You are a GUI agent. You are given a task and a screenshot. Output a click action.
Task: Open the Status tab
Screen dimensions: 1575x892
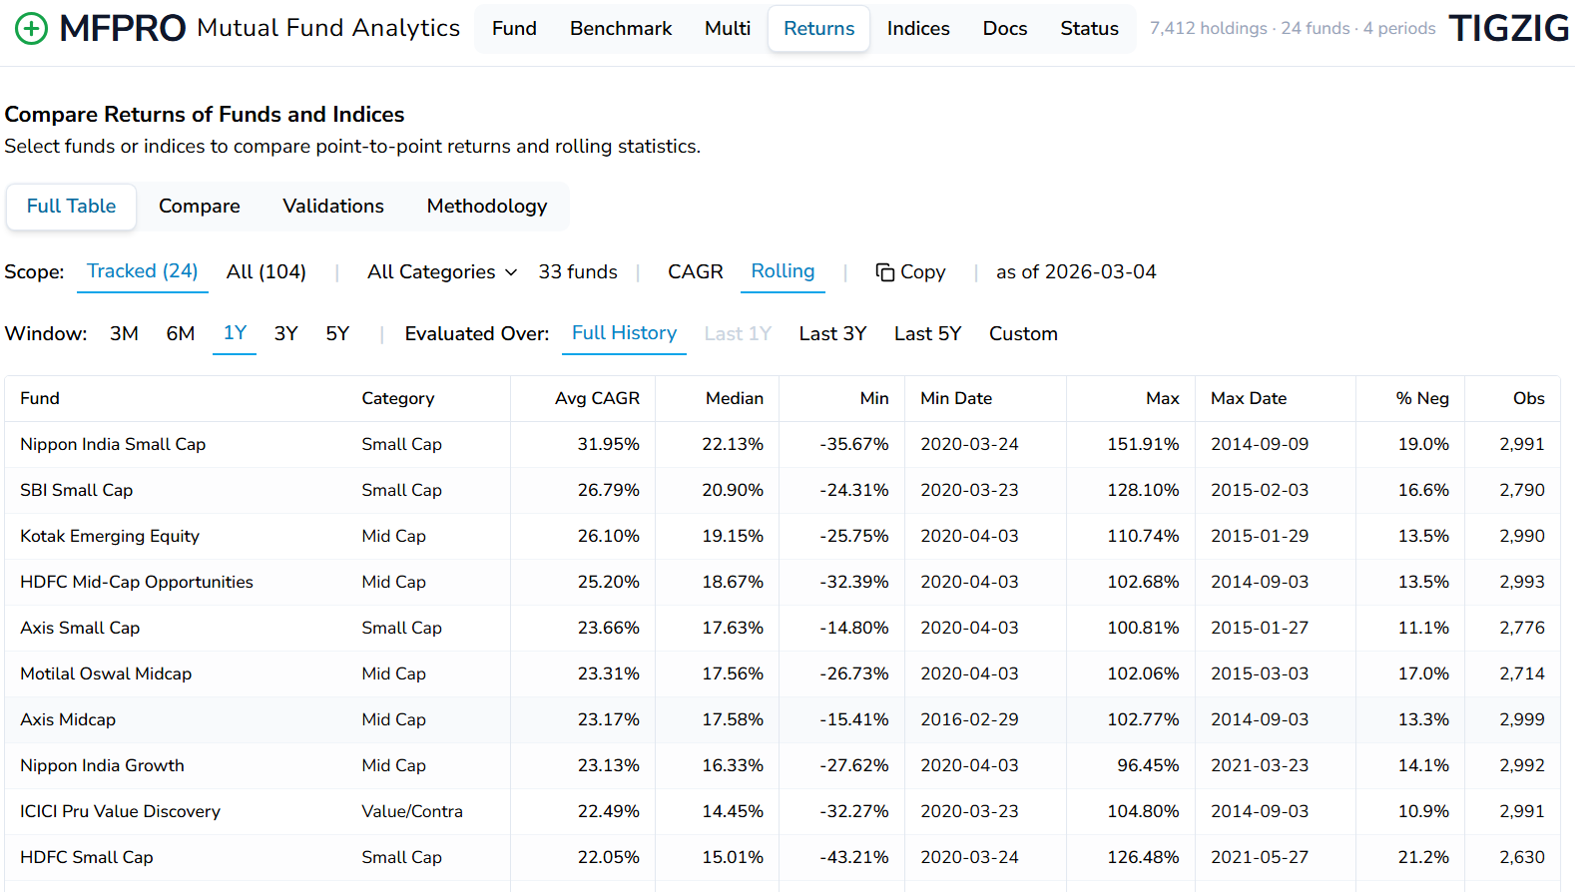point(1089,29)
